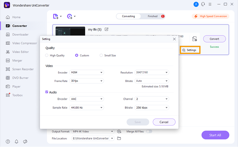Click the Success status text
Viewport: 238px width, 147px height.
click(214, 47)
